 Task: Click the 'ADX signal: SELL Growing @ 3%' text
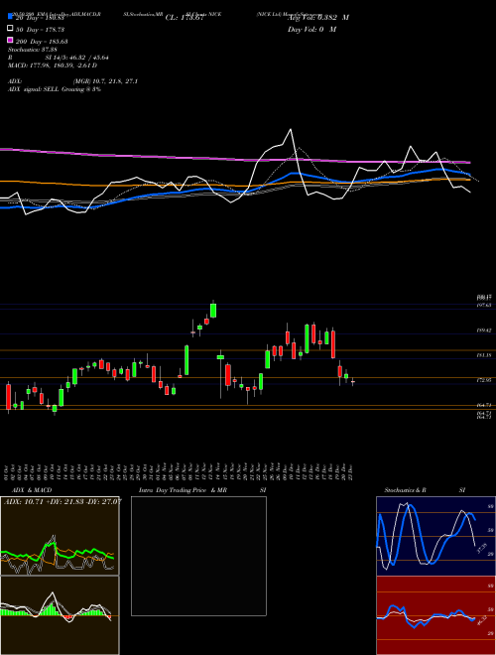[55, 89]
